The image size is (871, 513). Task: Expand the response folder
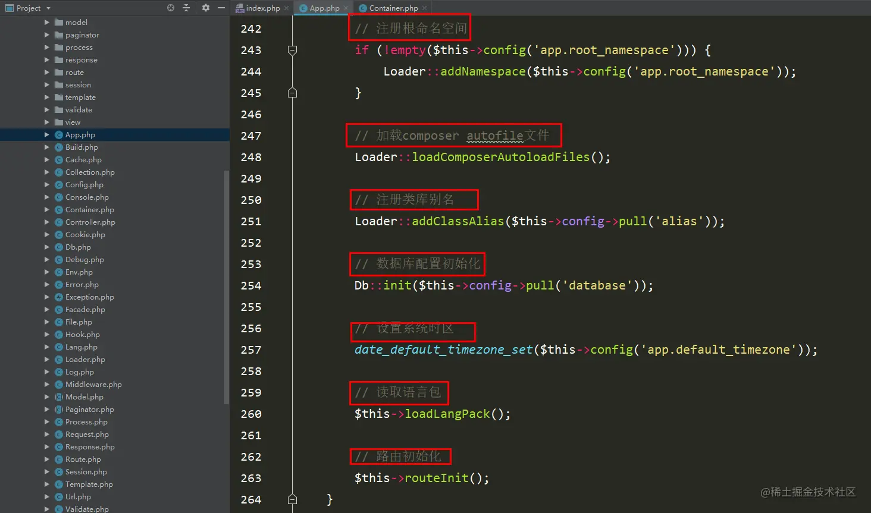click(x=47, y=59)
